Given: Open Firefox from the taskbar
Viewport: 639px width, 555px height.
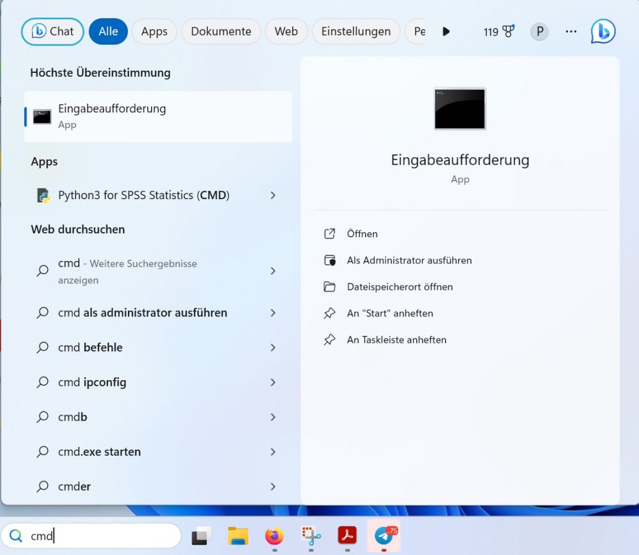Looking at the screenshot, I should 274,536.
